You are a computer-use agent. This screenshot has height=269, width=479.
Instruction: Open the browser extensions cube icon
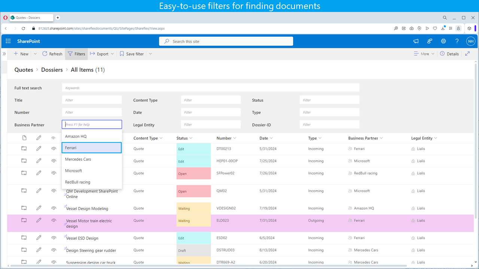[x=469, y=28]
